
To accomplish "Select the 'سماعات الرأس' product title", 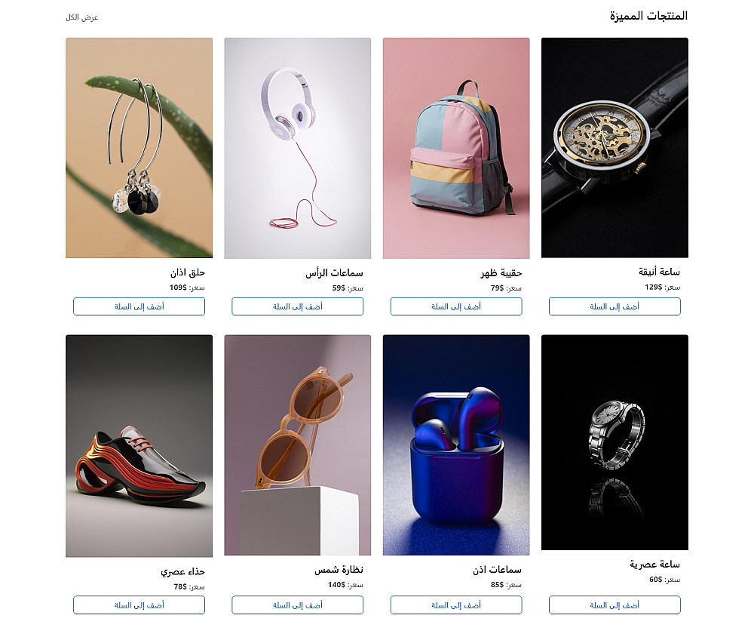I will (x=334, y=273).
